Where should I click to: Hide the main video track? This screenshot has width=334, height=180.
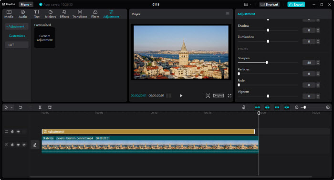click(x=18, y=145)
